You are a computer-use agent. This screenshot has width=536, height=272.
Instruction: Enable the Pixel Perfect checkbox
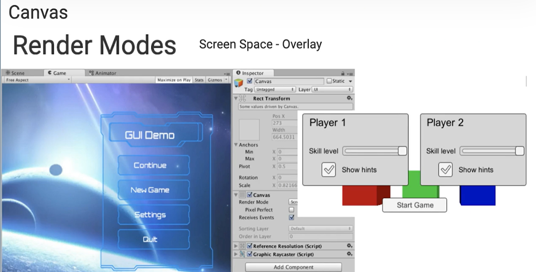(x=291, y=210)
